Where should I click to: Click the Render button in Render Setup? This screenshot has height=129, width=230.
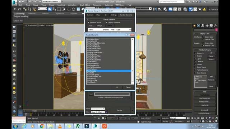click(x=120, y=110)
